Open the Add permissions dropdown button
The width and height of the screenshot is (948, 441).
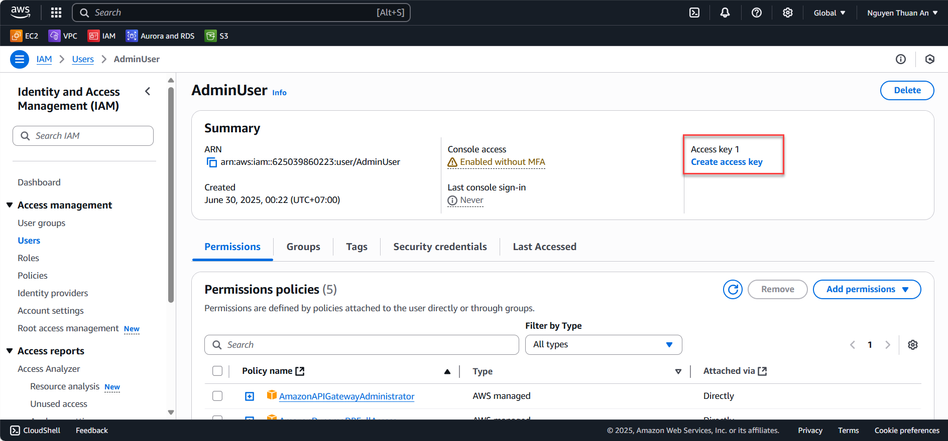pos(867,289)
